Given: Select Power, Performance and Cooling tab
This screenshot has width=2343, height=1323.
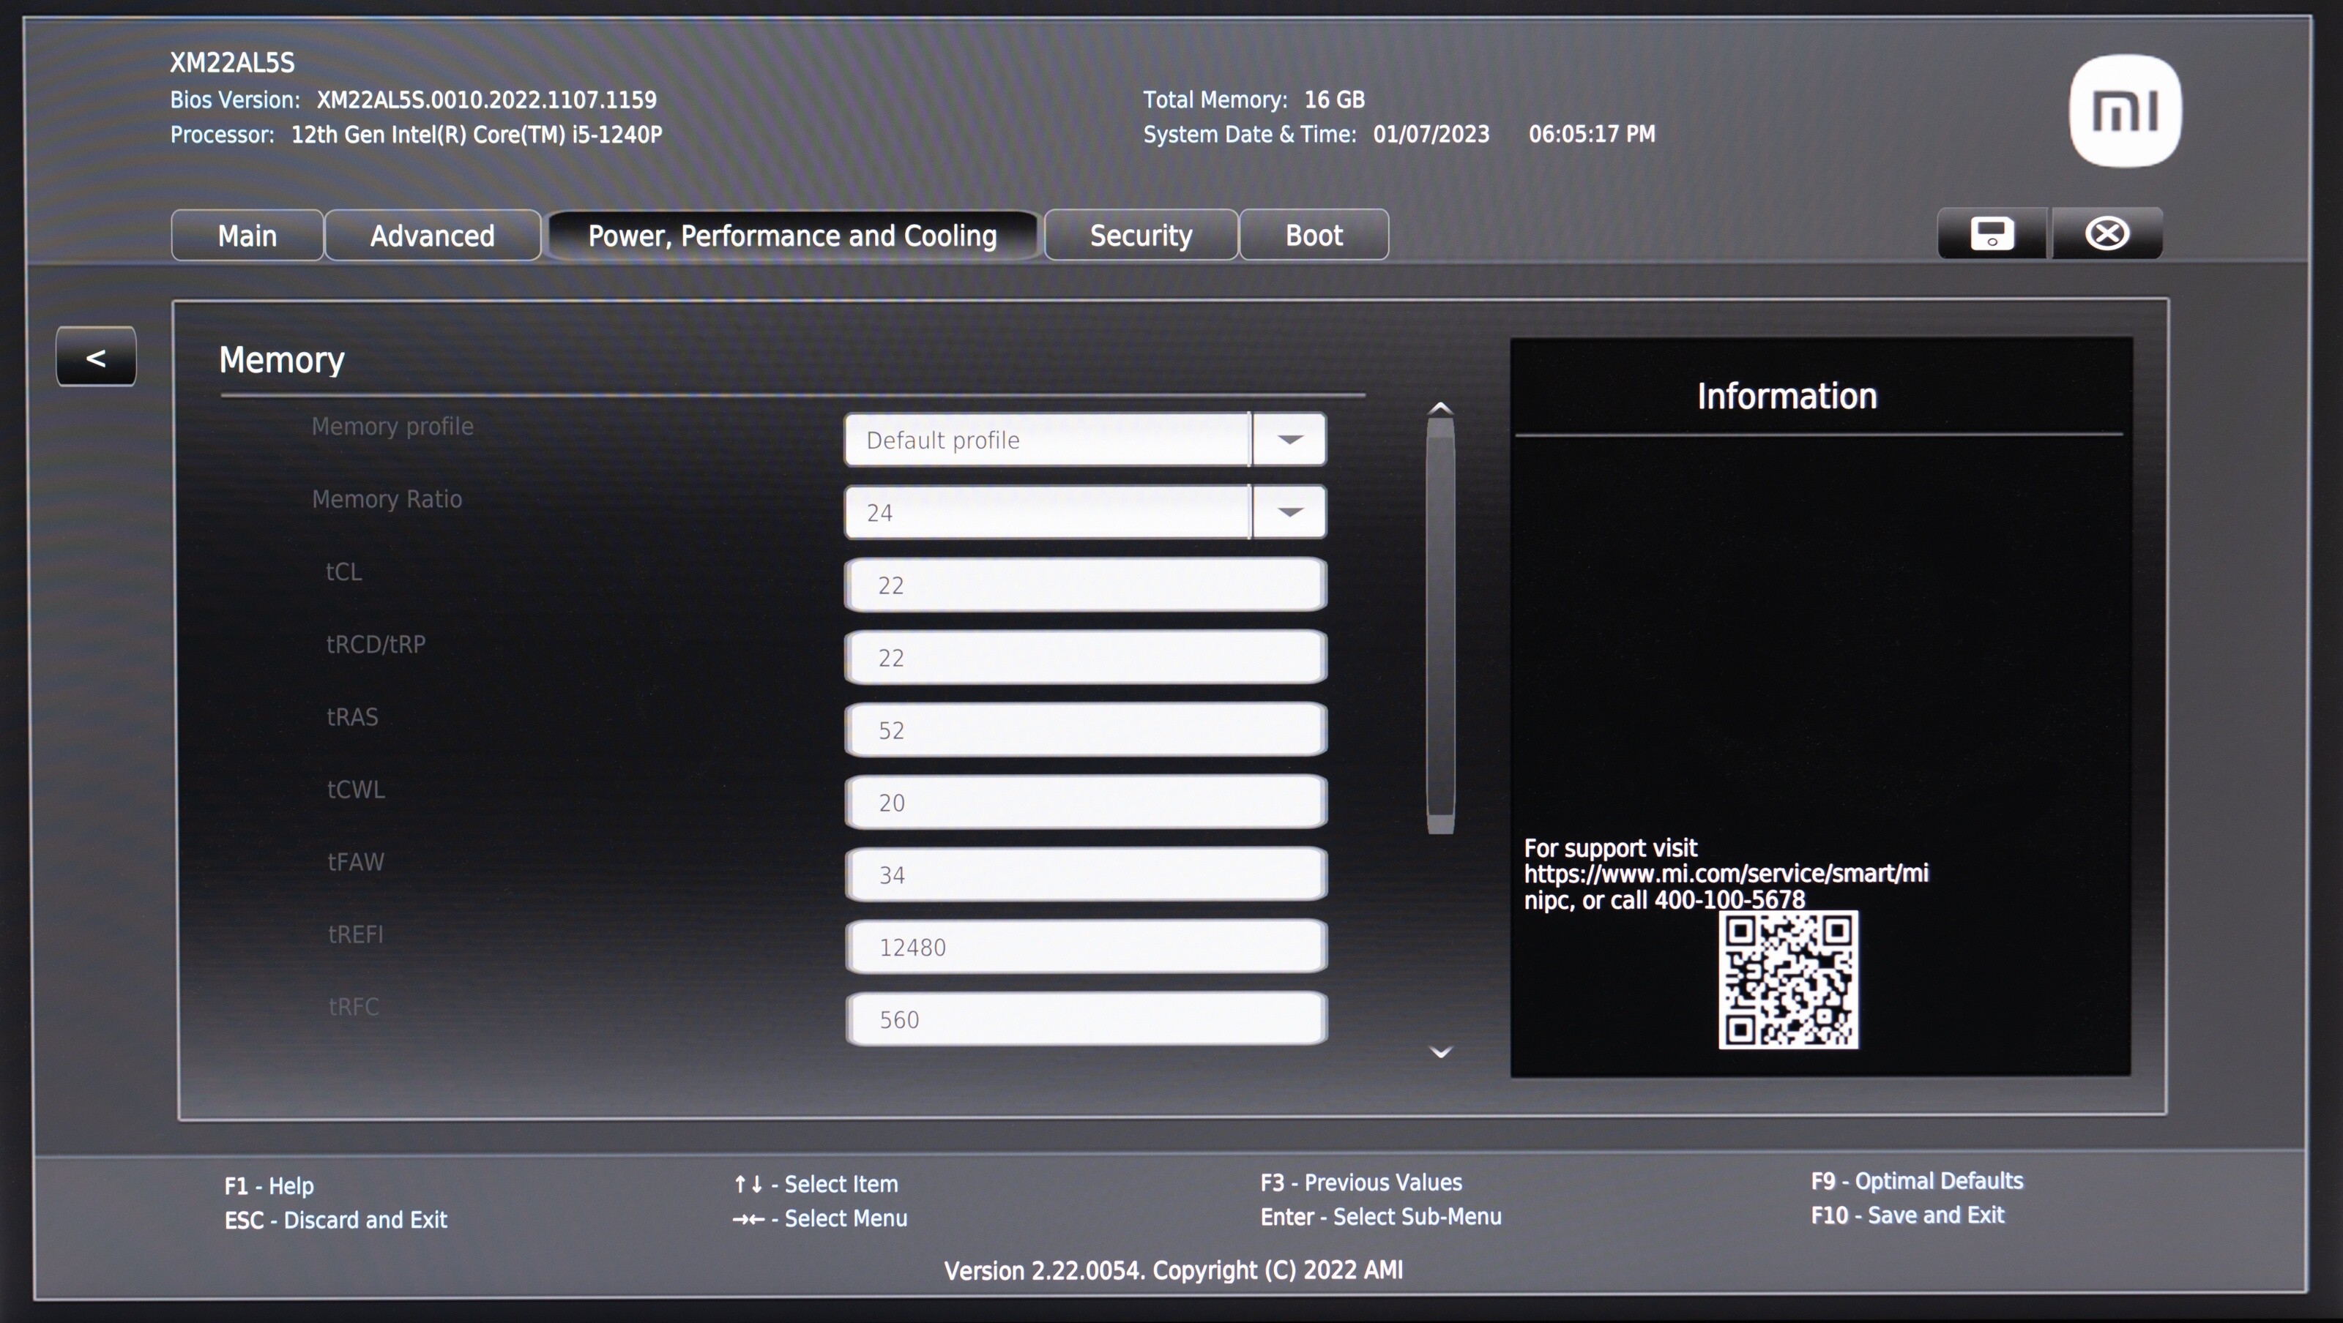Looking at the screenshot, I should click(792, 236).
